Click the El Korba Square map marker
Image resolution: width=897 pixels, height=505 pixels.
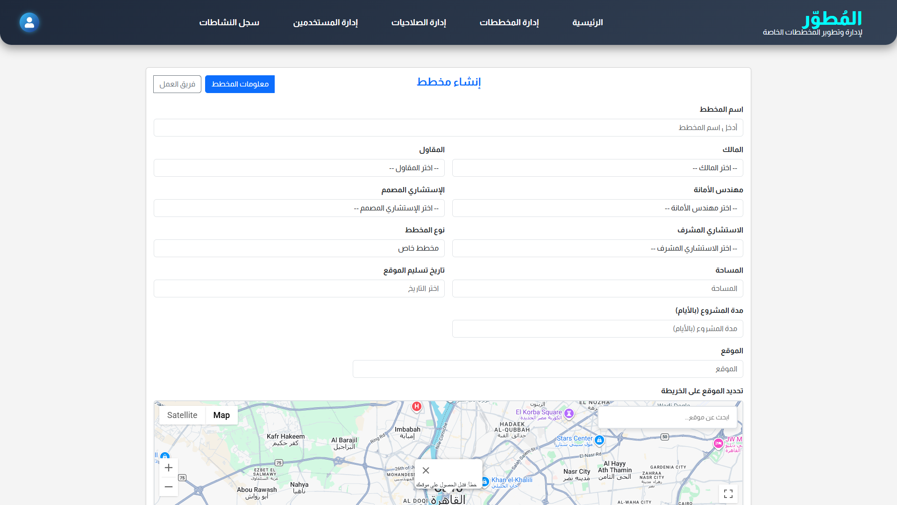coord(569,413)
